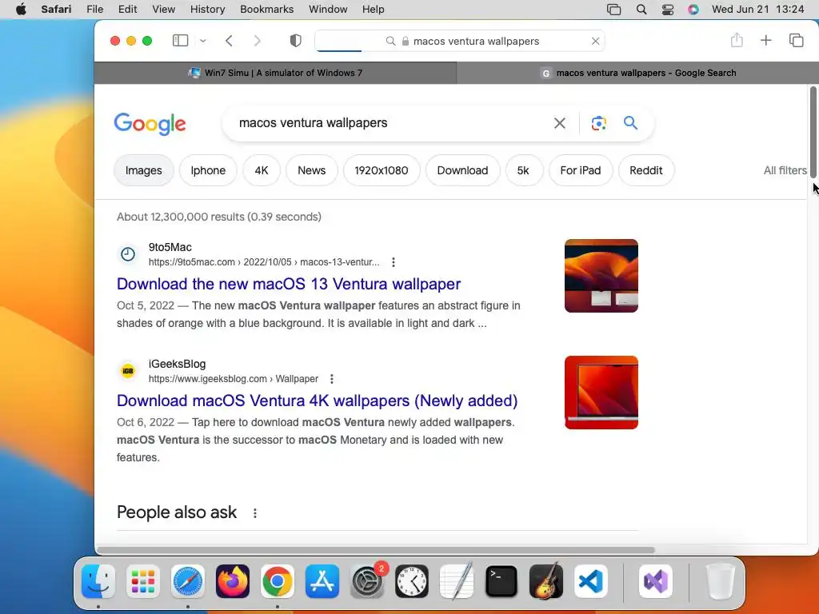Open the Edit menu

[127, 10]
